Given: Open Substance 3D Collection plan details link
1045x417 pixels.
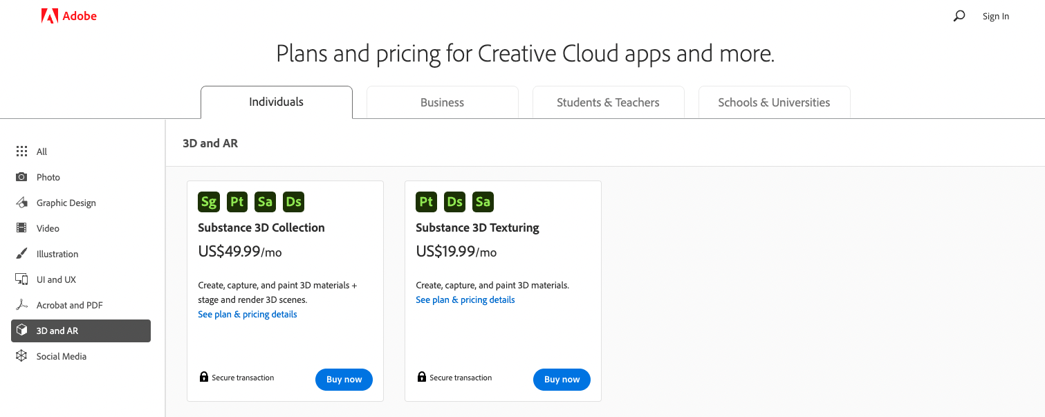Looking at the screenshot, I should point(248,314).
